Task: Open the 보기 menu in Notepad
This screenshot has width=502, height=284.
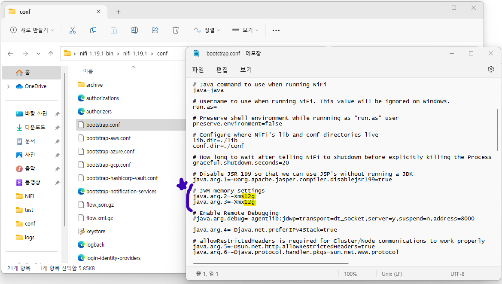Action: pyautogui.click(x=246, y=70)
